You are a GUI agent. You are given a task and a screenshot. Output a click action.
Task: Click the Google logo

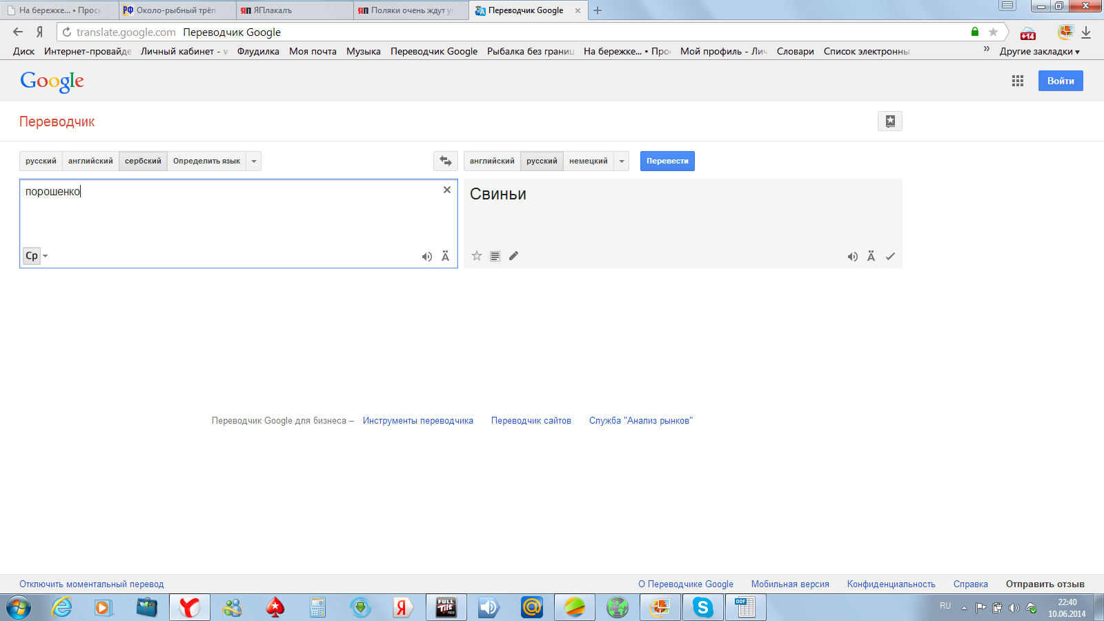coord(52,81)
